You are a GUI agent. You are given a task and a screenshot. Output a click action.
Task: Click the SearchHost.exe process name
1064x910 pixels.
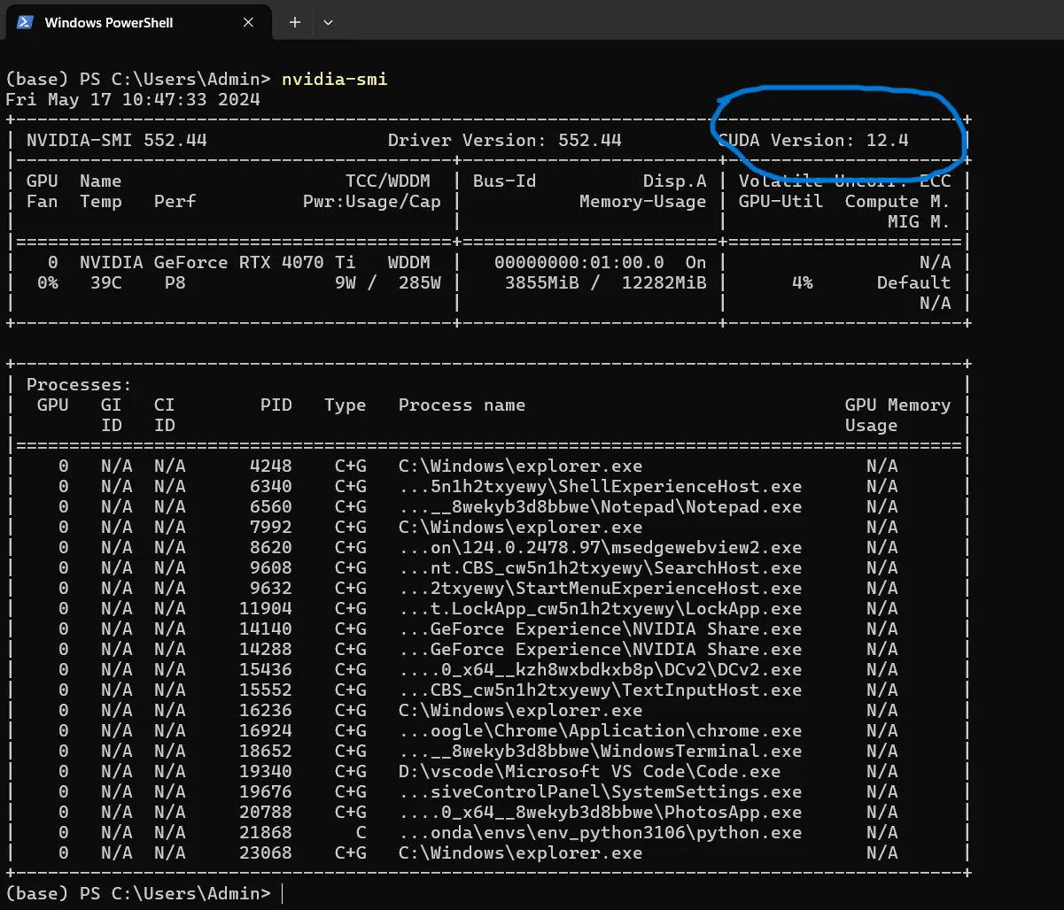point(601,567)
